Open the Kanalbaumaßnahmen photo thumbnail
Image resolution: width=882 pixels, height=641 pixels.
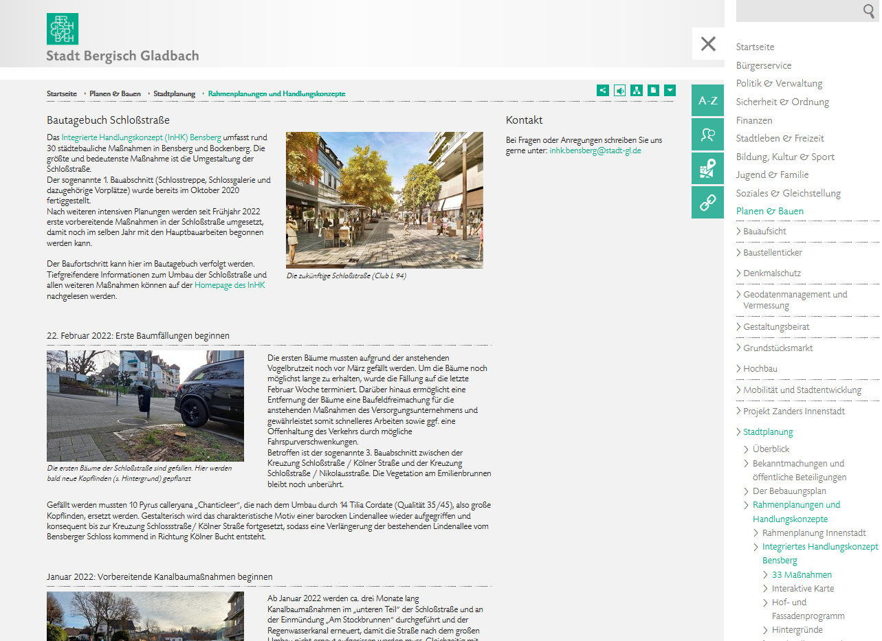click(x=145, y=616)
